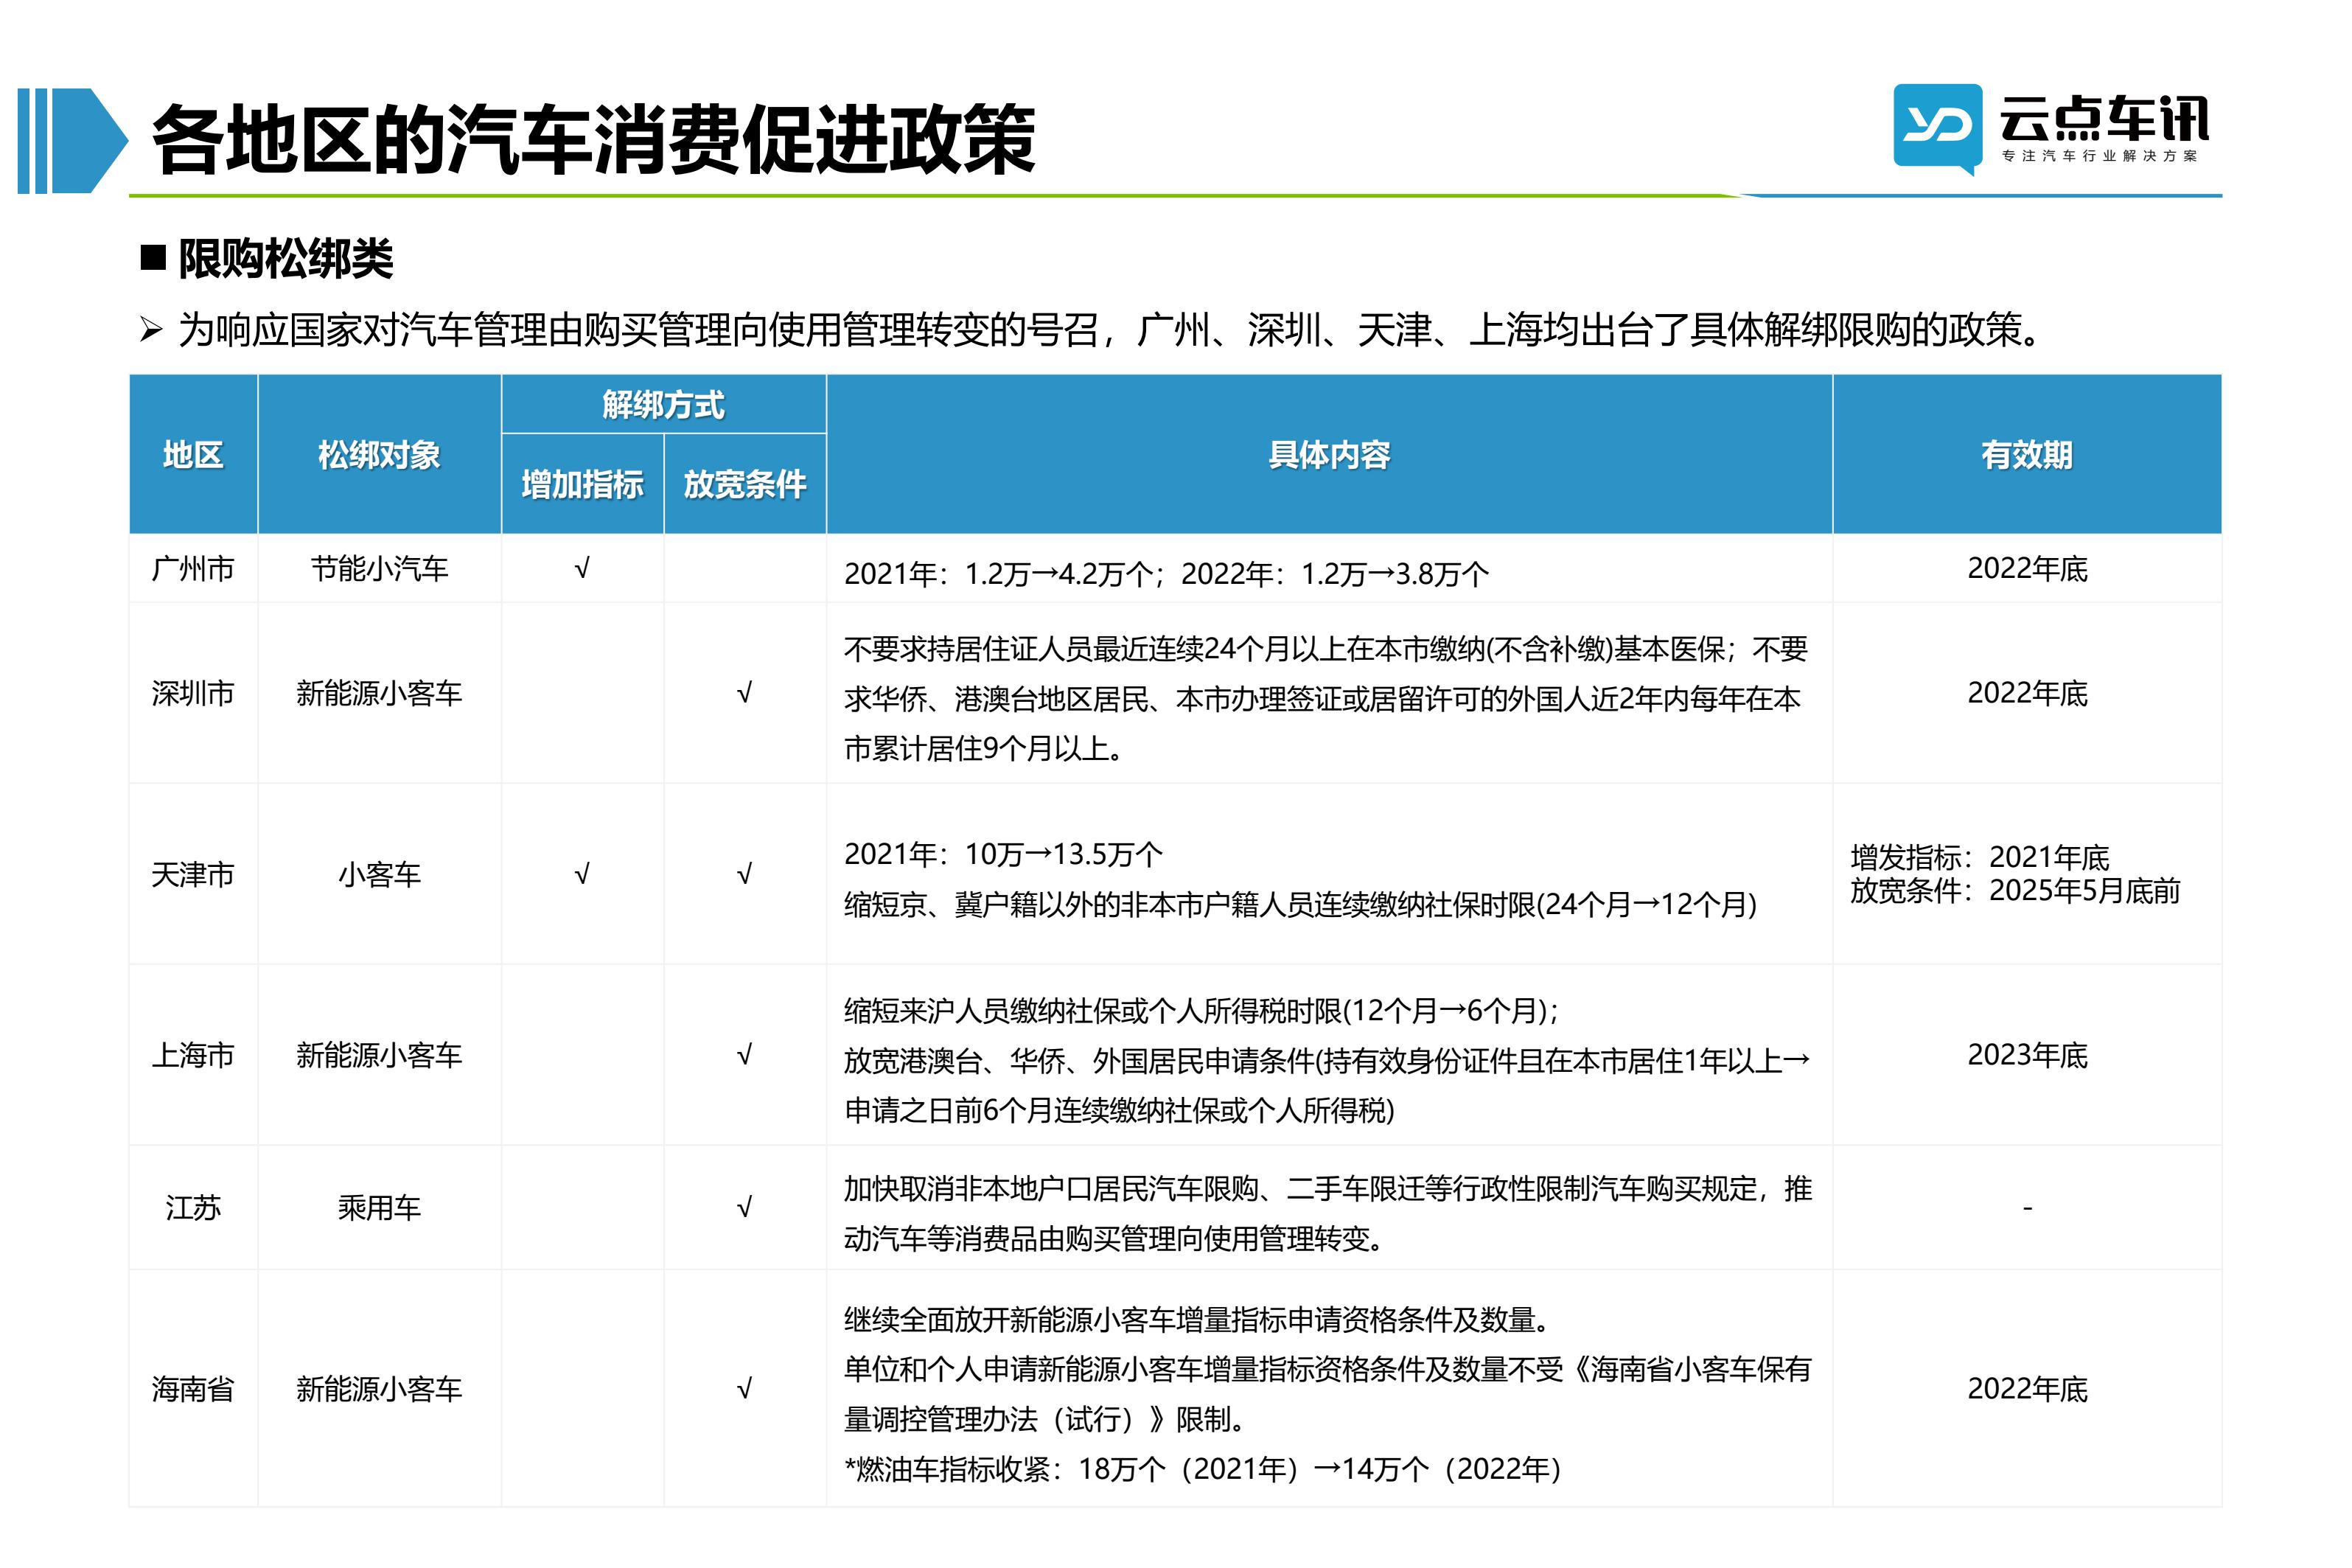This screenshot has height=1568, width=2352.
Task: Click the 增加指标 sub-header
Action: tap(583, 484)
